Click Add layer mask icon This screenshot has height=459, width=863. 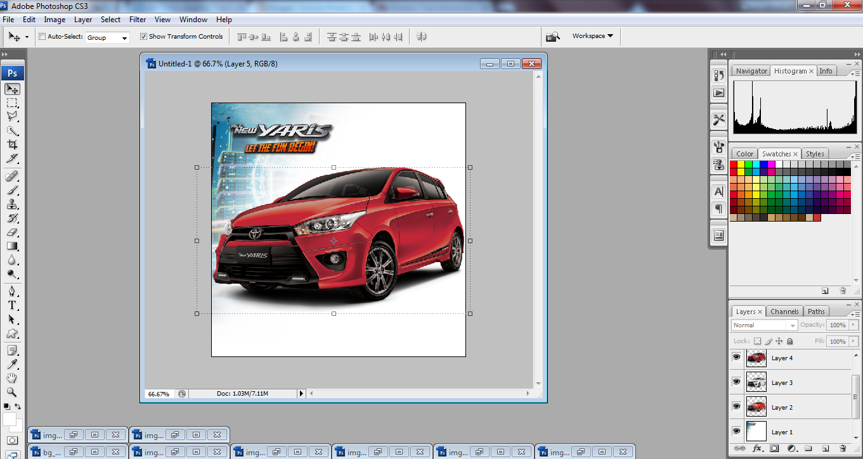(774, 448)
